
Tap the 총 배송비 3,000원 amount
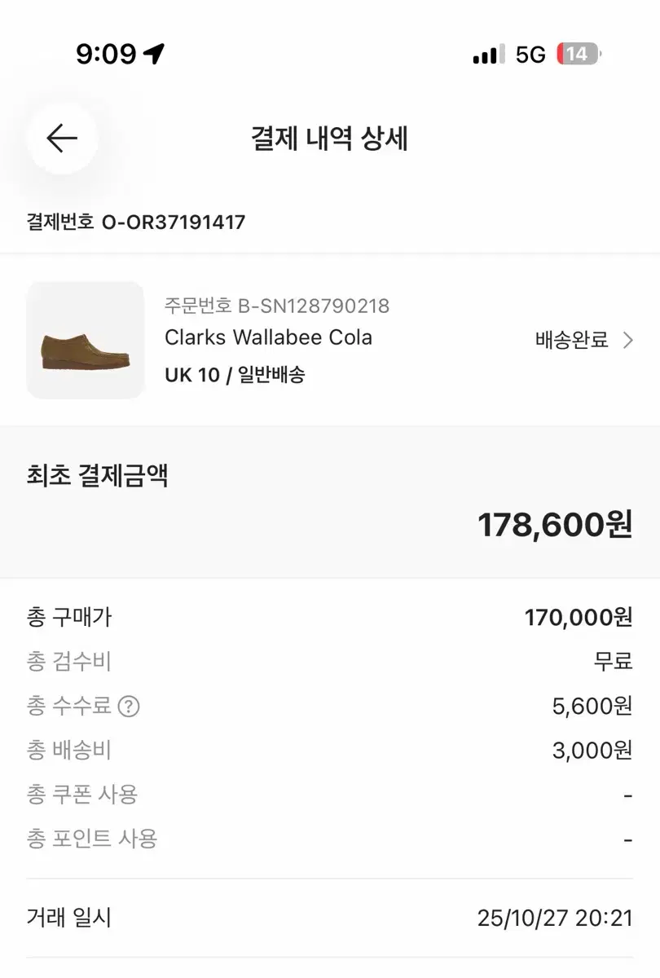[592, 750]
